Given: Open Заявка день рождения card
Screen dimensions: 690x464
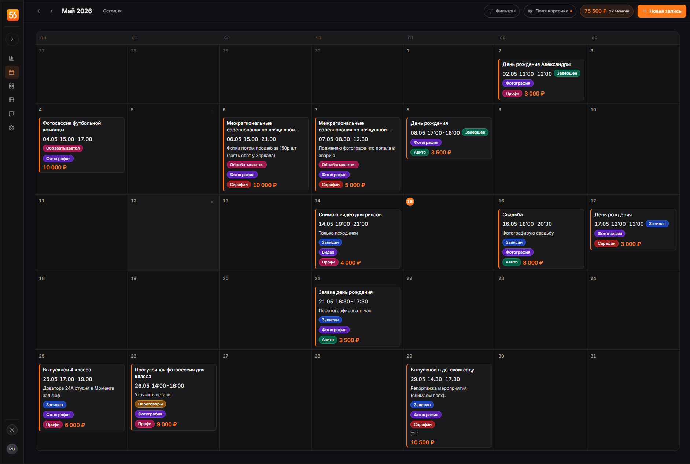Looking at the screenshot, I should click(x=357, y=317).
